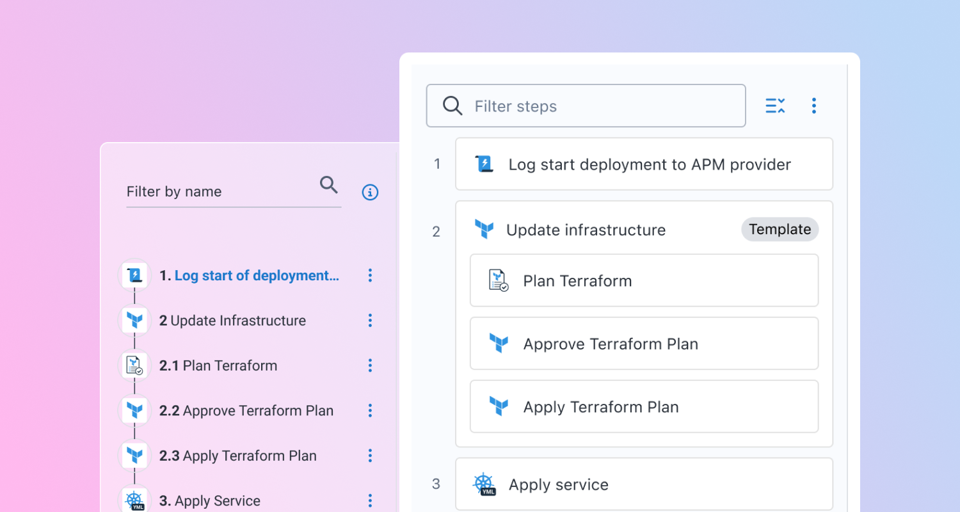Open options menu for 2.2 Approve Terraform Plan

click(x=370, y=410)
